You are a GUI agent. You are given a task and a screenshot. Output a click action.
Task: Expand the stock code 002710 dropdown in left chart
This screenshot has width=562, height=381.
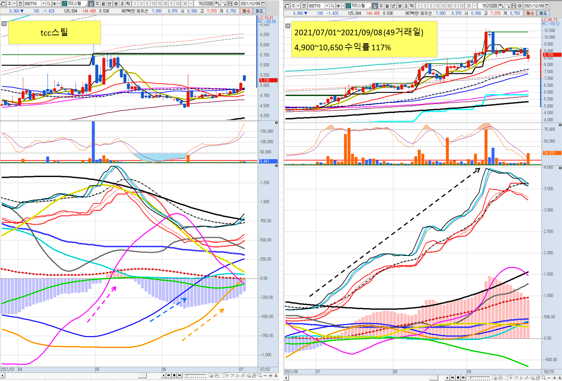point(43,4)
